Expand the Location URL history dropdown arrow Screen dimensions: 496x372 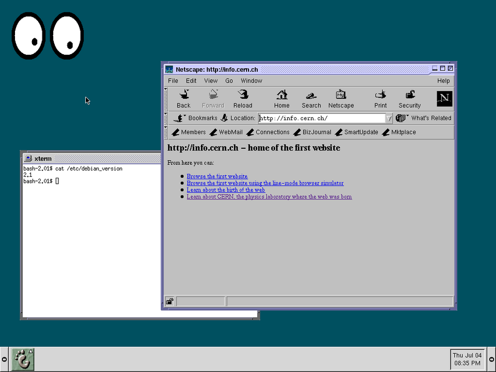(389, 118)
